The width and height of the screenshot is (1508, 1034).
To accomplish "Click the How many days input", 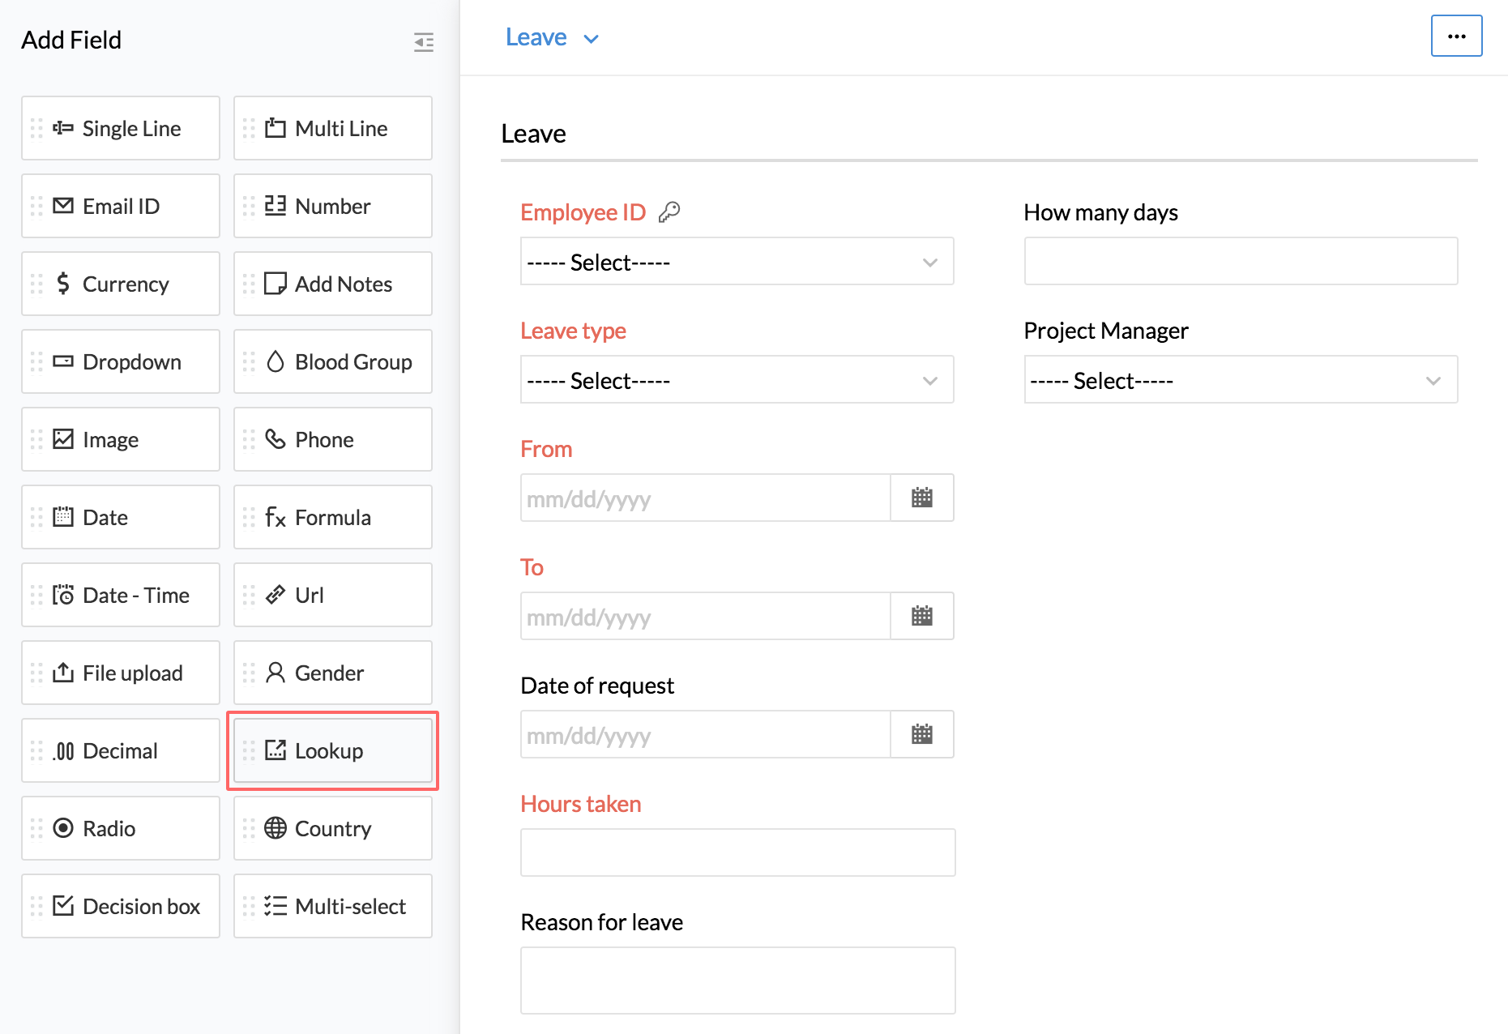I will 1240,262.
